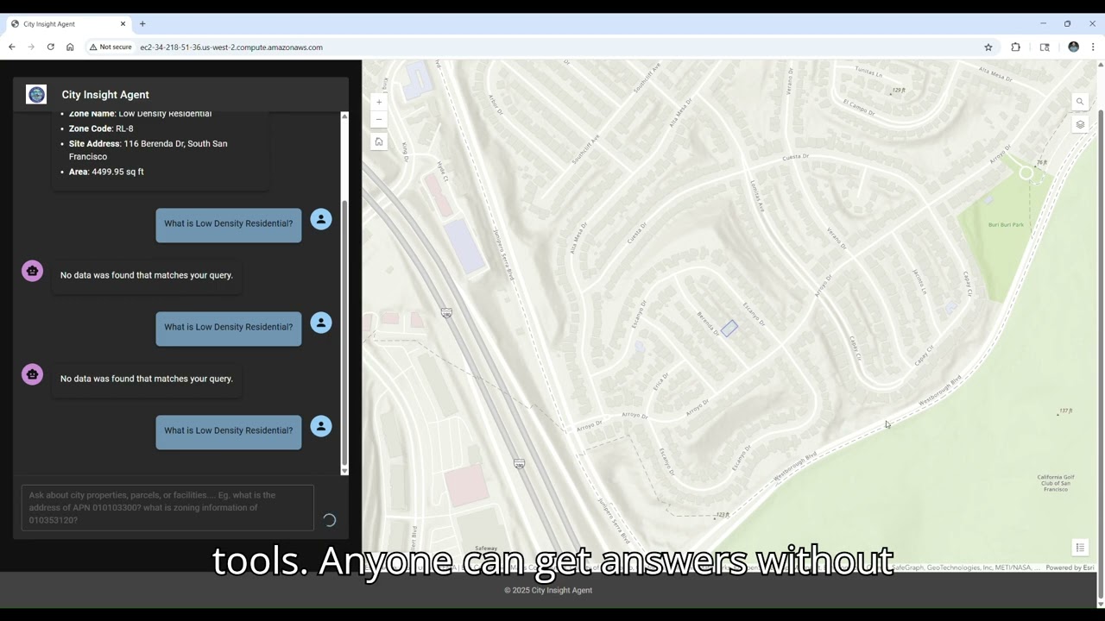This screenshot has width=1105, height=621.
Task: Click the Safeway label on the map
Action: point(486,548)
